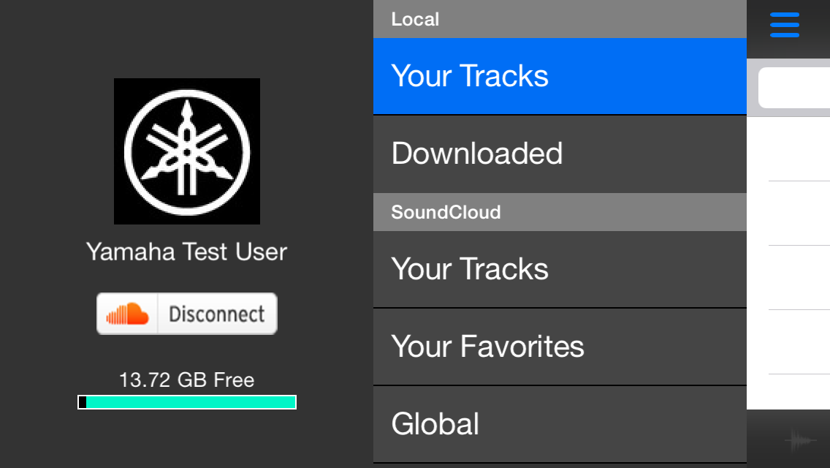
Task: Click the teal free-space storage bar
Action: click(x=191, y=402)
